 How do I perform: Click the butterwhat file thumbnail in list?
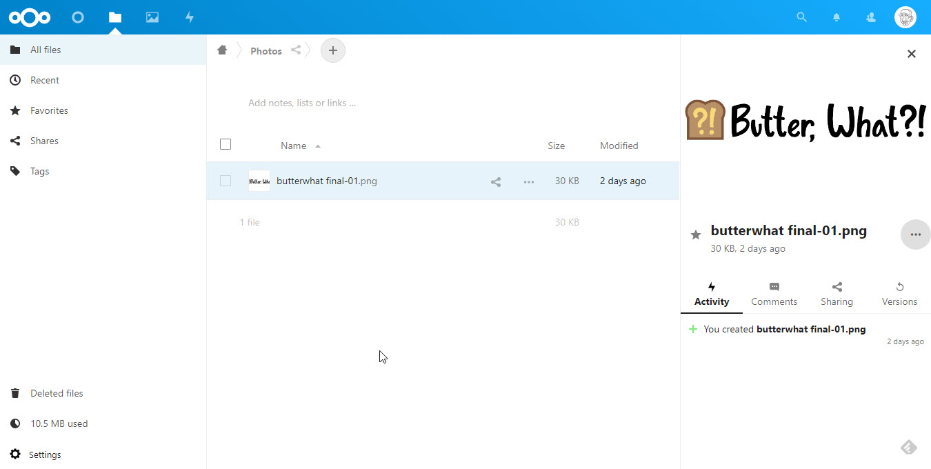[x=259, y=181]
